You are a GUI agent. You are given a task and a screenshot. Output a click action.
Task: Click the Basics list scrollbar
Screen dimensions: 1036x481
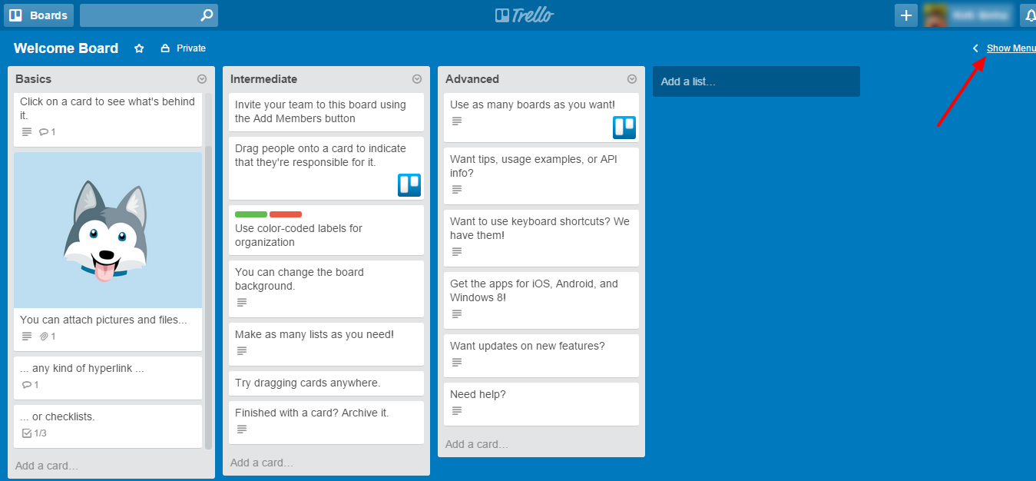tap(208, 296)
